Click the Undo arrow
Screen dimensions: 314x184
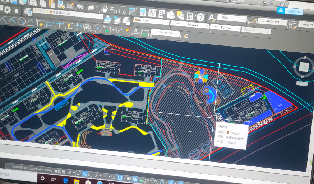pos(80,6)
